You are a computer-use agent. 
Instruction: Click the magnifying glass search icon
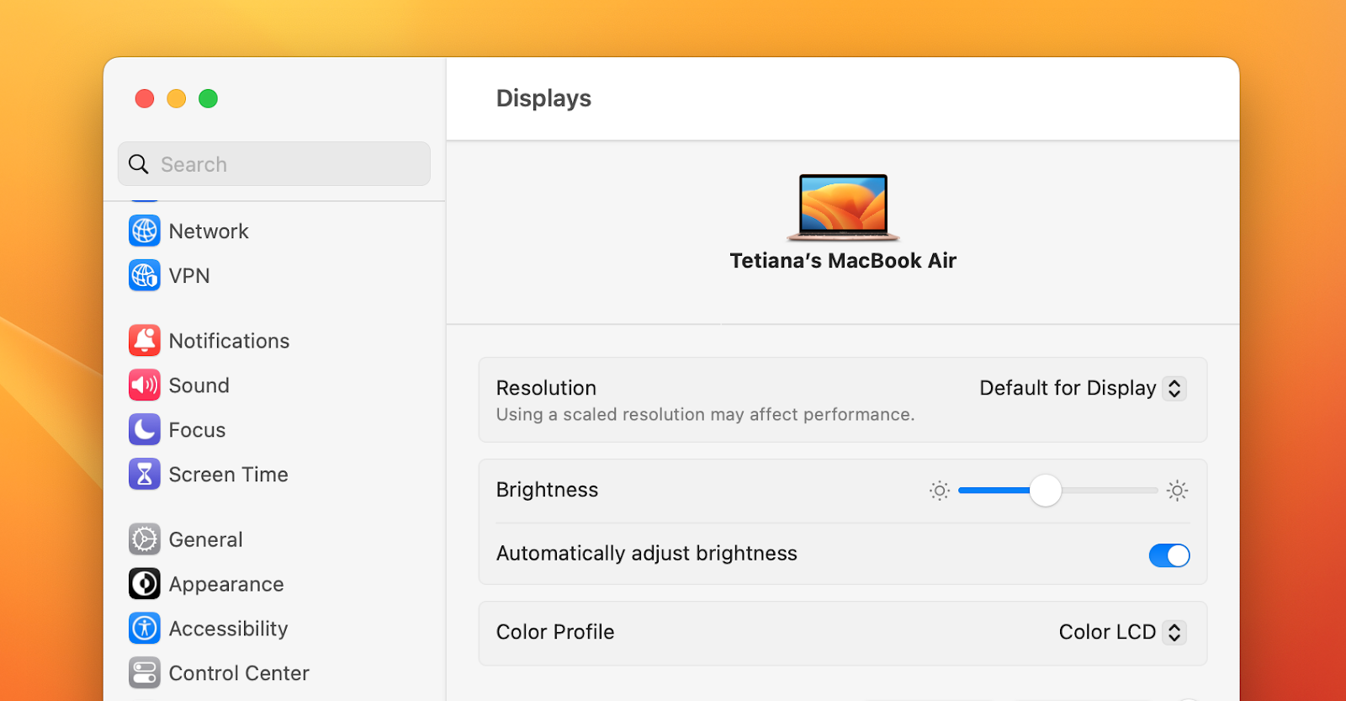139,164
